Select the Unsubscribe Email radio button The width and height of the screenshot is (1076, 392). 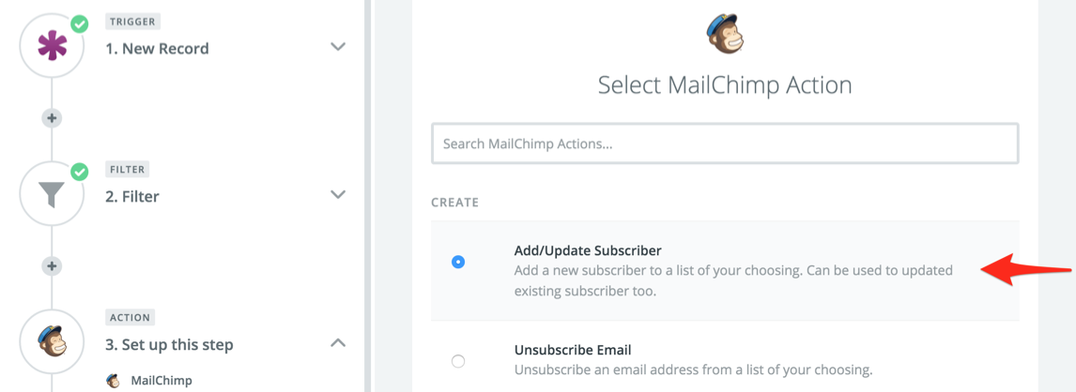tap(458, 361)
